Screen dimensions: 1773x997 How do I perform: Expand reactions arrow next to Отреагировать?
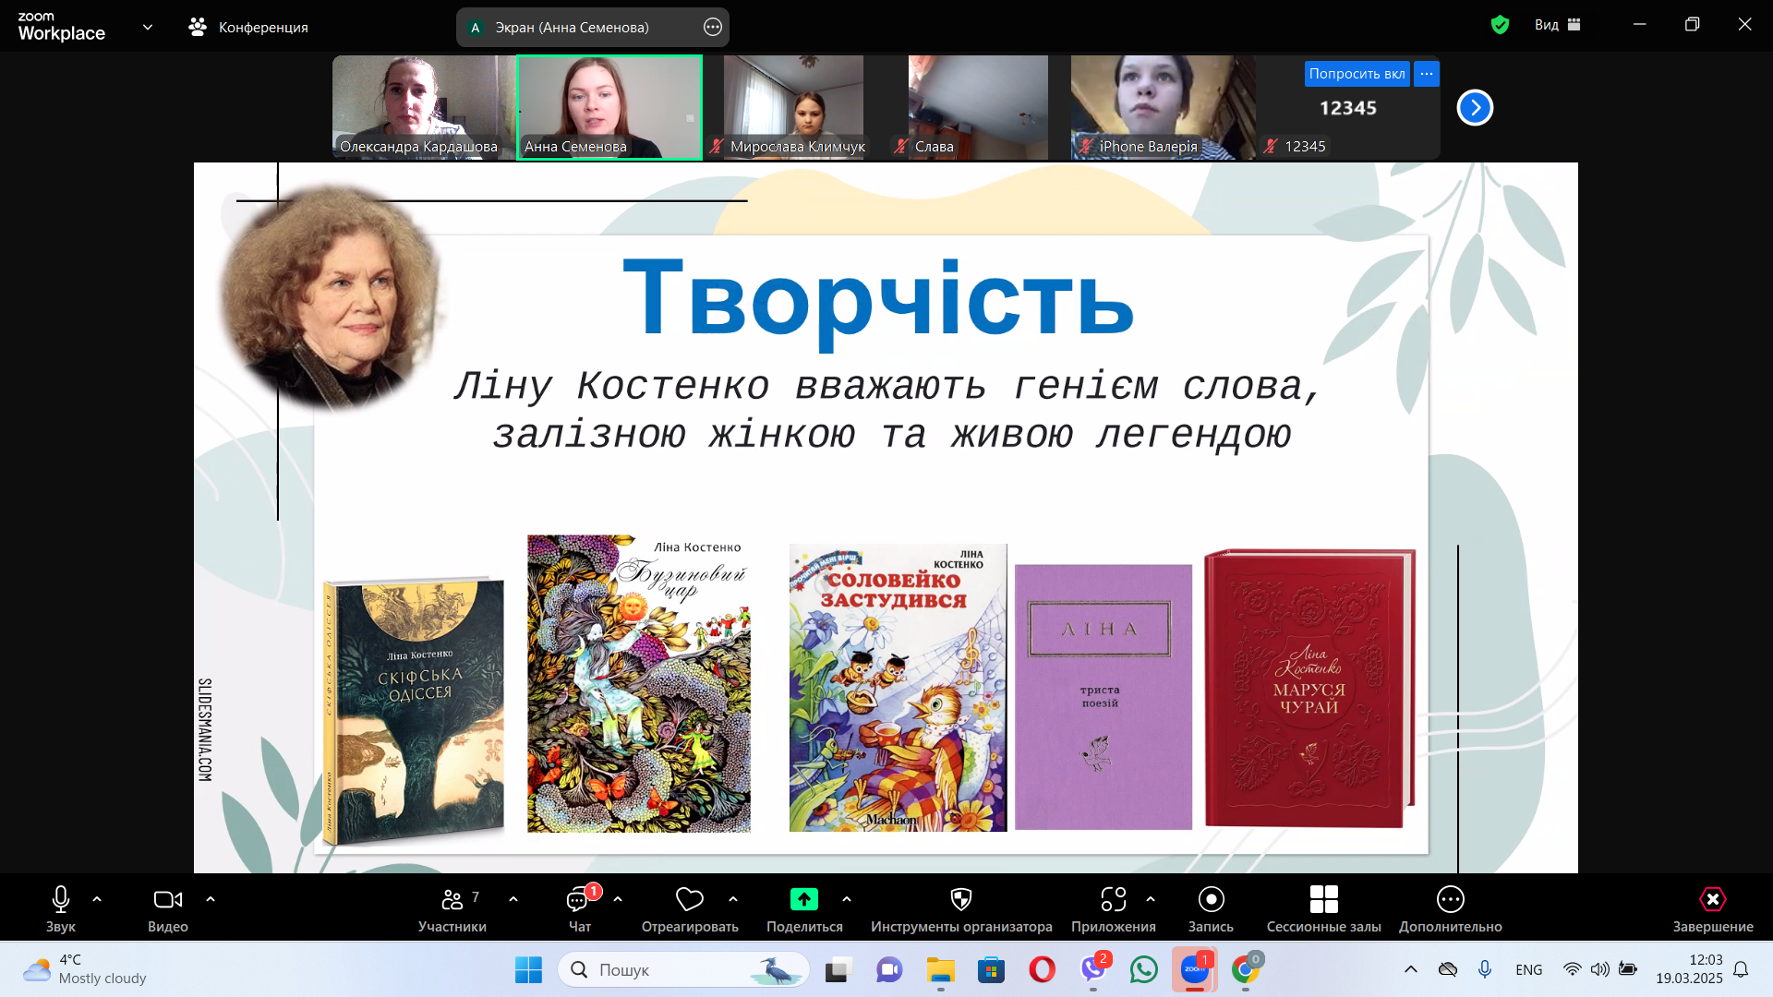click(733, 899)
